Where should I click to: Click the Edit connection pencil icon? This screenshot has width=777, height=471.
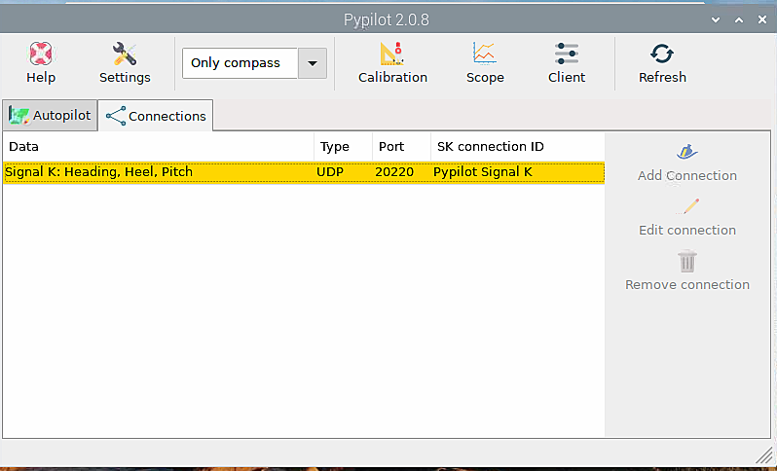click(x=687, y=206)
